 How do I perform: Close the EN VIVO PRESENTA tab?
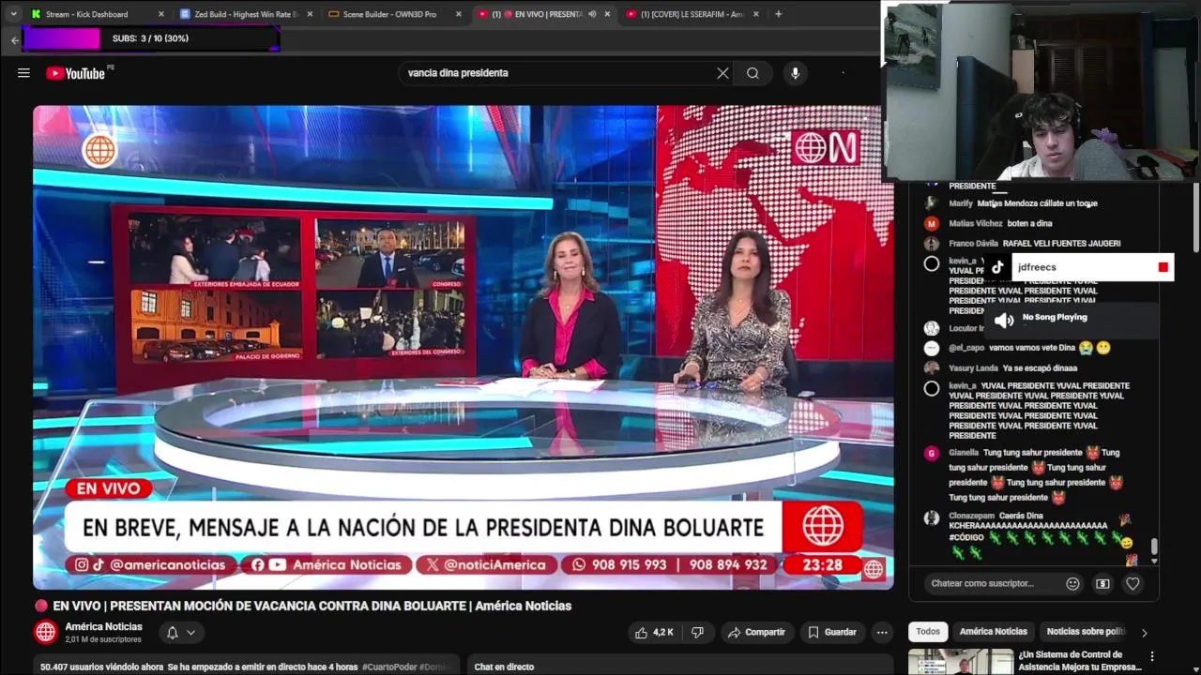(x=607, y=14)
